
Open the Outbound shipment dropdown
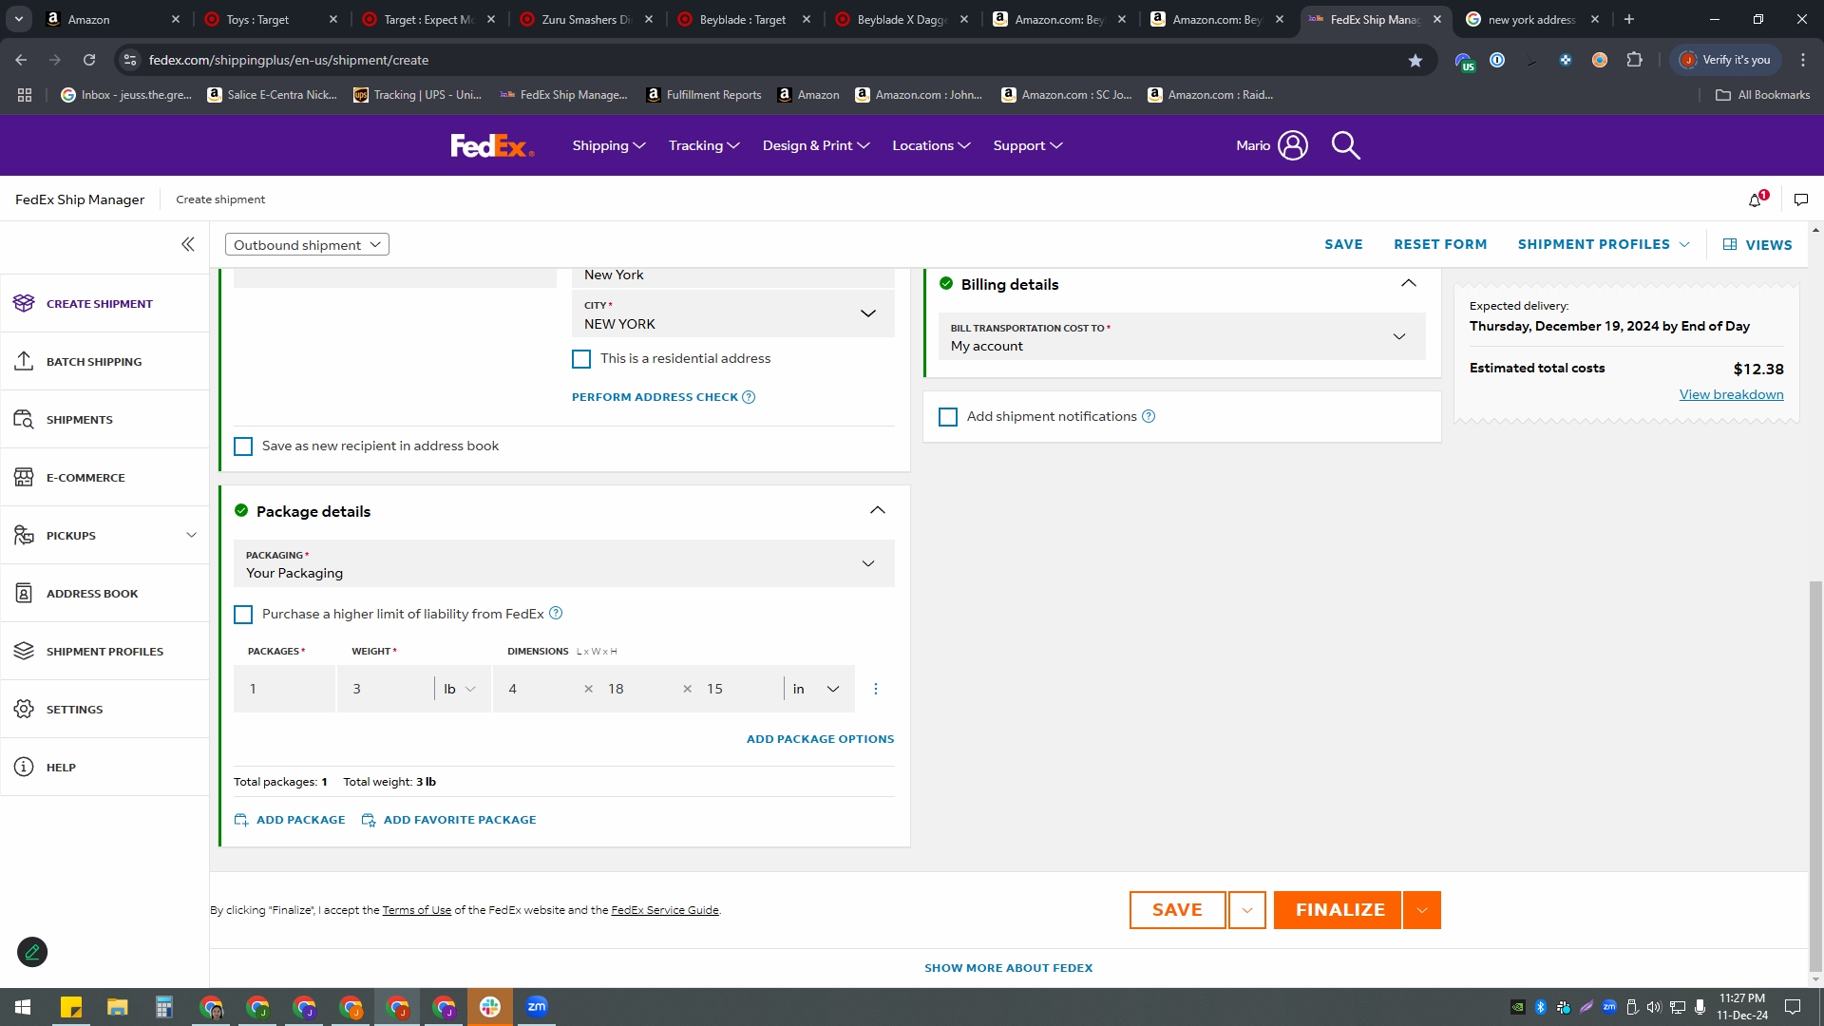tap(307, 244)
